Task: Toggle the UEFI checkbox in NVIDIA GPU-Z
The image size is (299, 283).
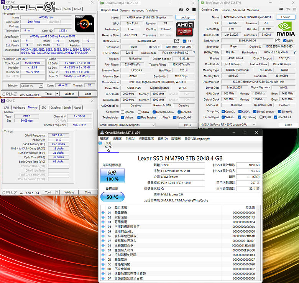Action: 285,41
